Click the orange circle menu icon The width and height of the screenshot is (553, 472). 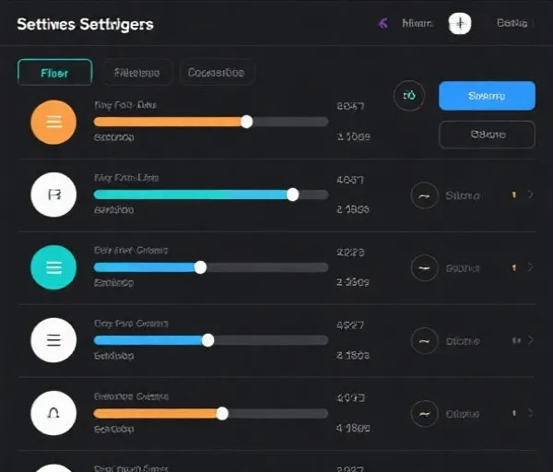click(53, 123)
